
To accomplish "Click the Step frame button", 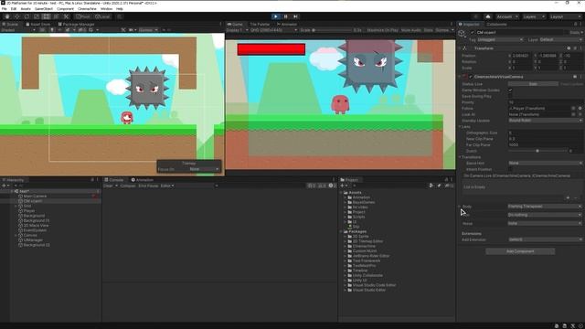I will pos(295,16).
